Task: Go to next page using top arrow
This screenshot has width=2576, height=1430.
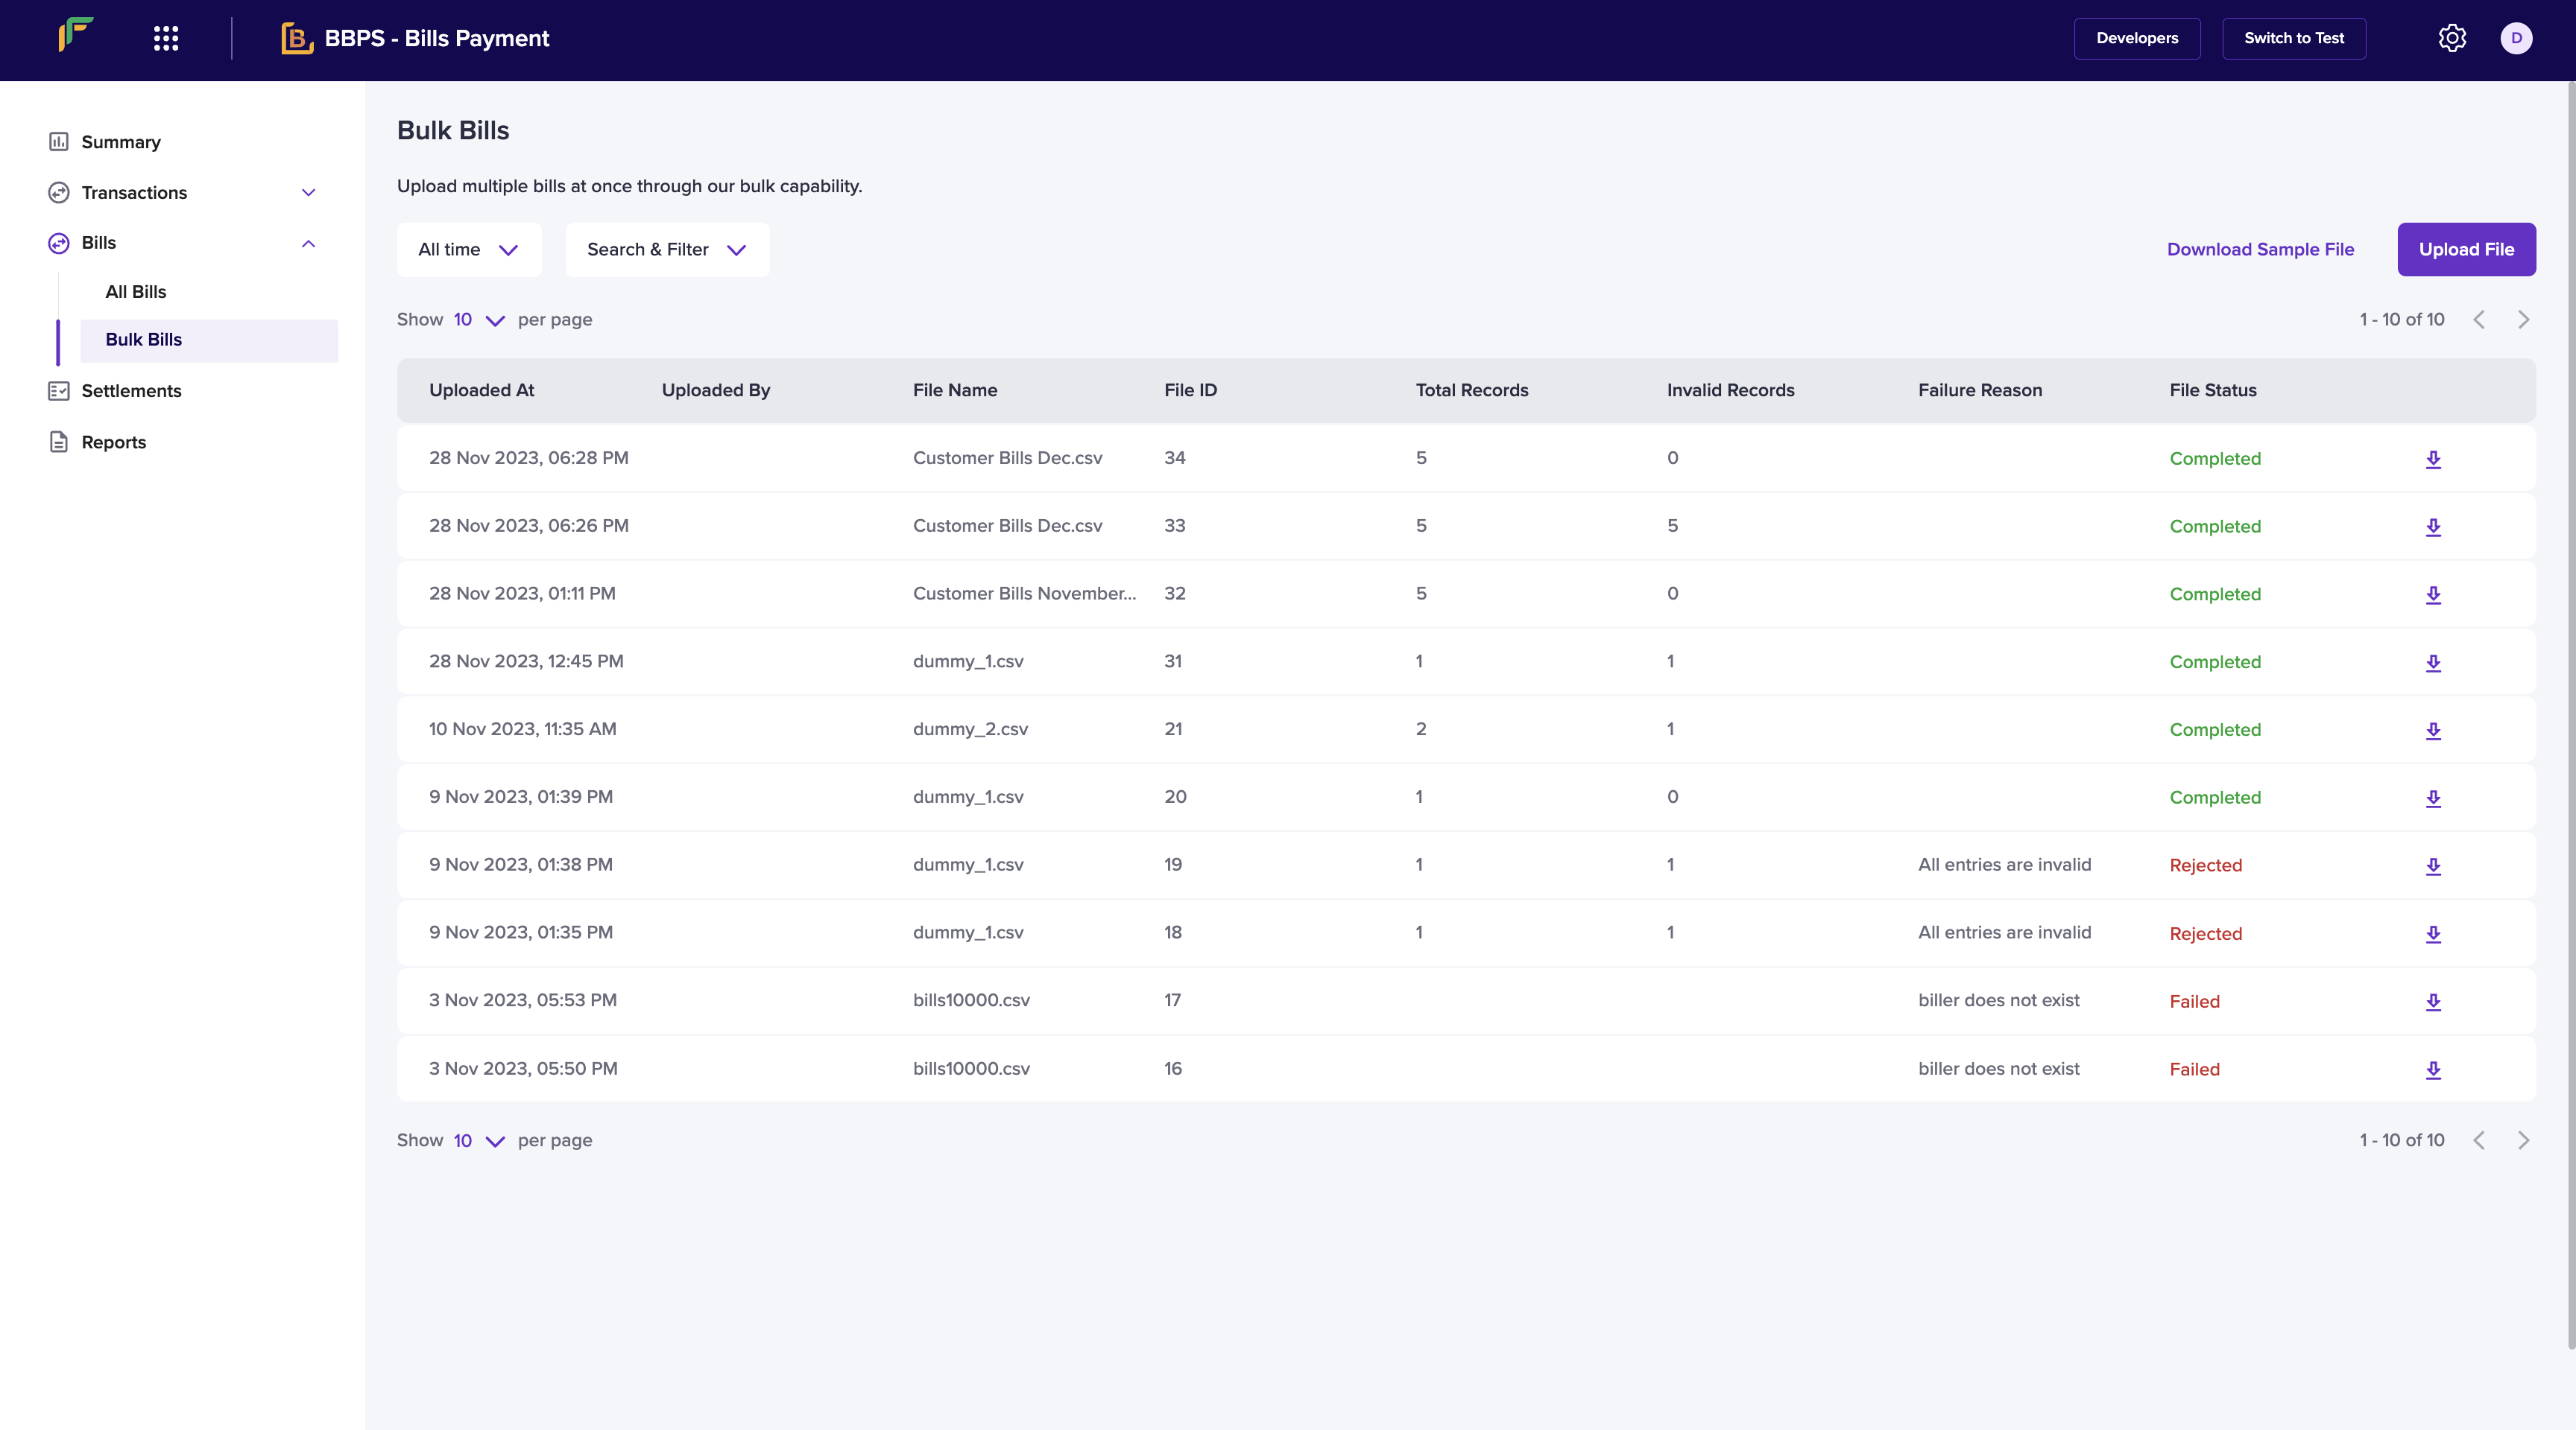Action: tap(2523, 320)
